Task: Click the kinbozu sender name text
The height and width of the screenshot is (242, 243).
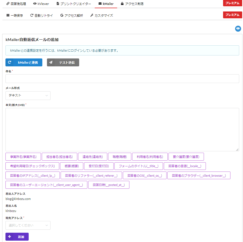Action: [x=11, y=211]
